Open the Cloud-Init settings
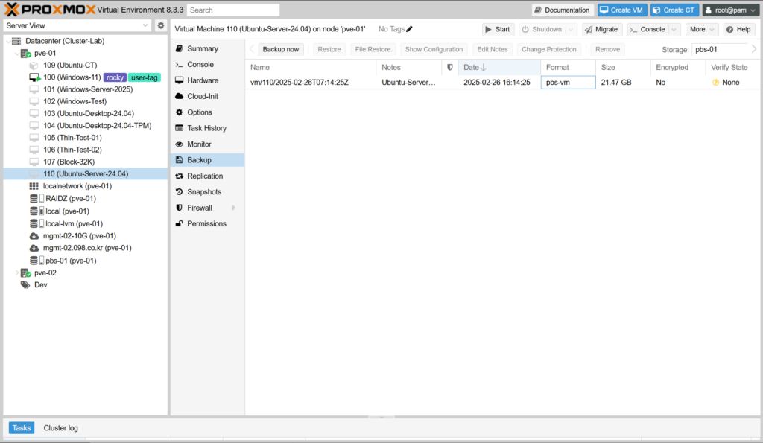This screenshot has height=443, width=763. point(203,96)
